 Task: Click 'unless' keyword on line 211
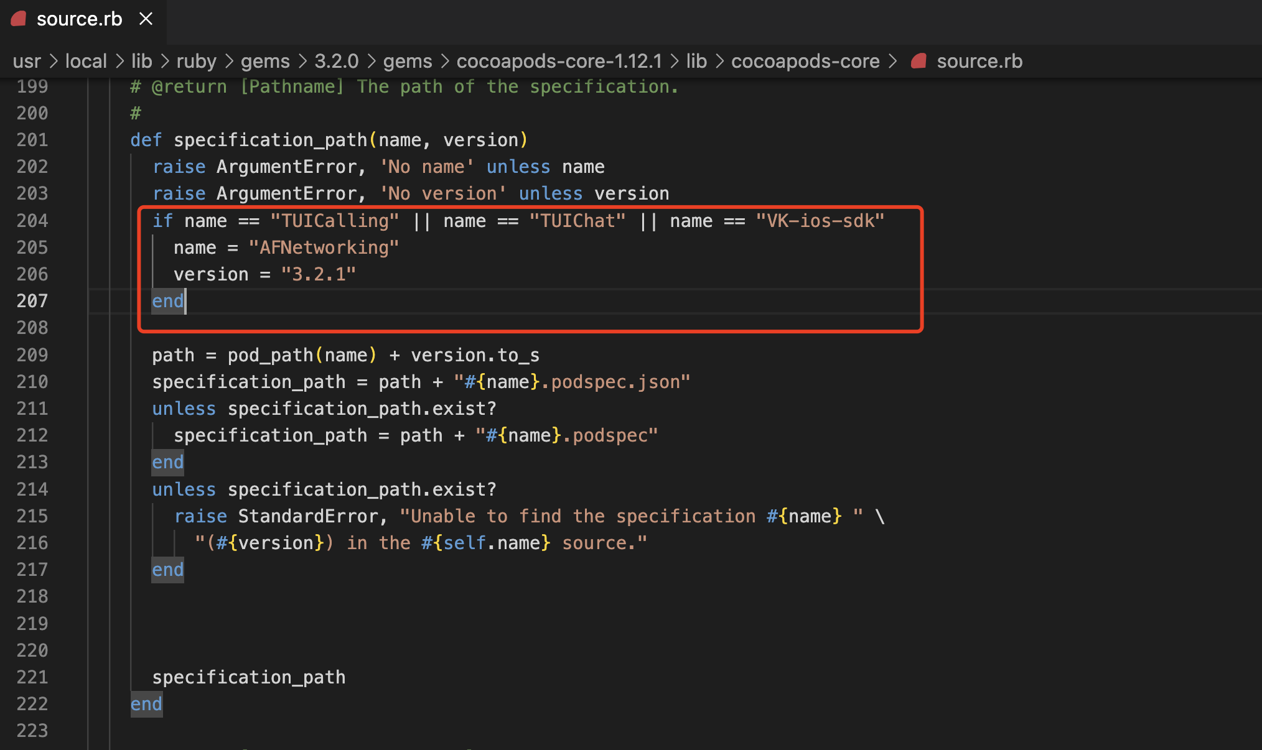pos(184,409)
